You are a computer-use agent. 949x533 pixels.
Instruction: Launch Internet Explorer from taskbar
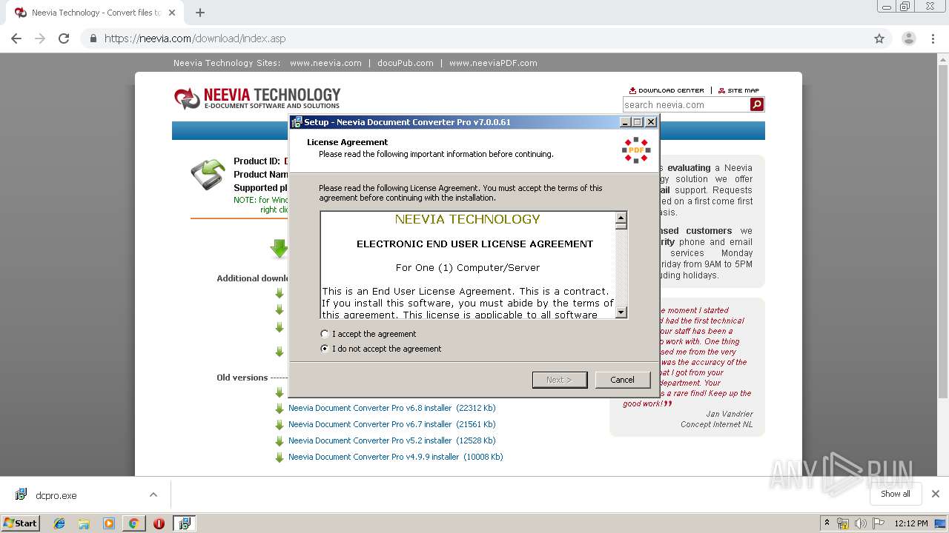pyautogui.click(x=59, y=523)
